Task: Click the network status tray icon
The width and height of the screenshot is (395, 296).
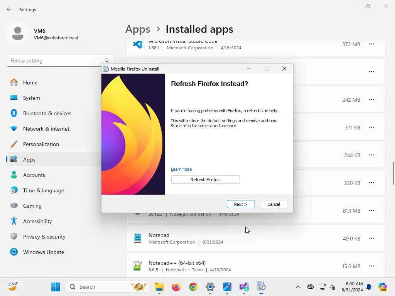Action: coord(322,287)
